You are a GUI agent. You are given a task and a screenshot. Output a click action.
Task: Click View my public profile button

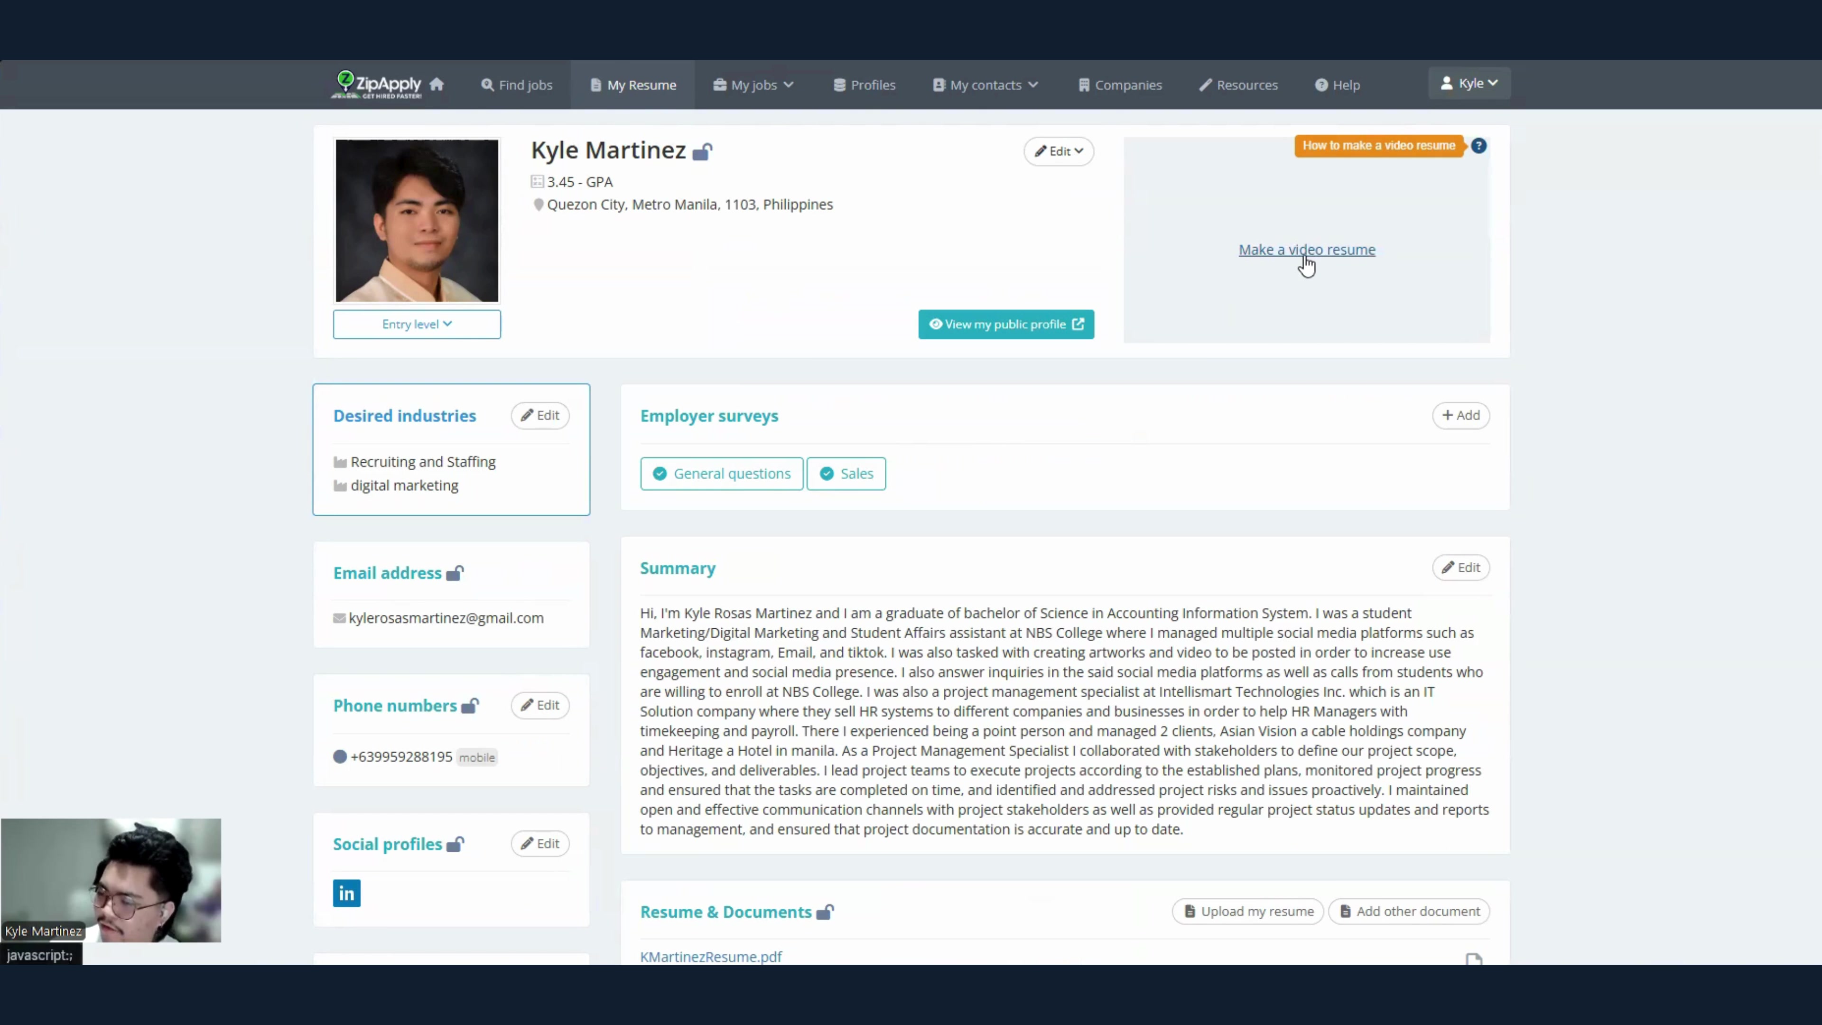(1006, 324)
